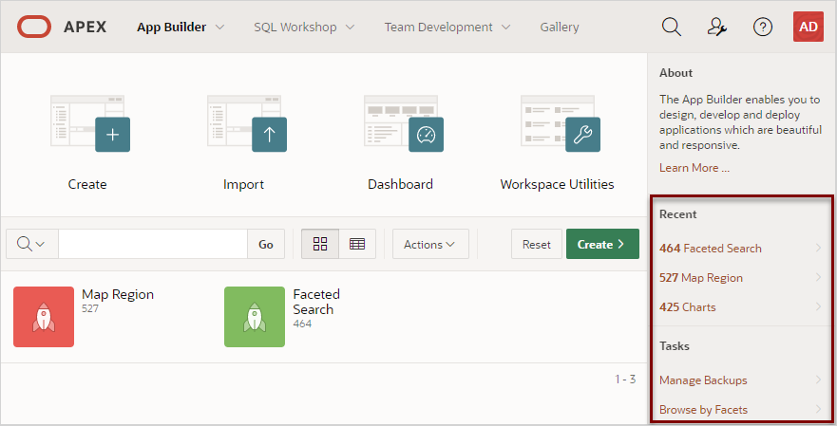Expand the search column selector dropdown
This screenshot has height=426, width=837.
point(31,244)
